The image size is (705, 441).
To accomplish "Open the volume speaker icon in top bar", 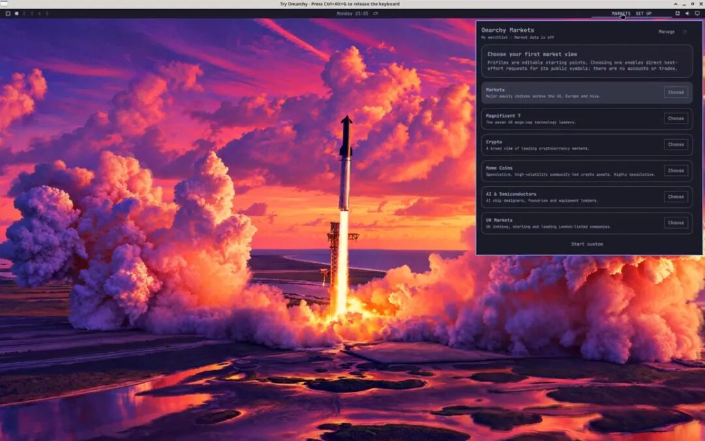I will click(687, 14).
